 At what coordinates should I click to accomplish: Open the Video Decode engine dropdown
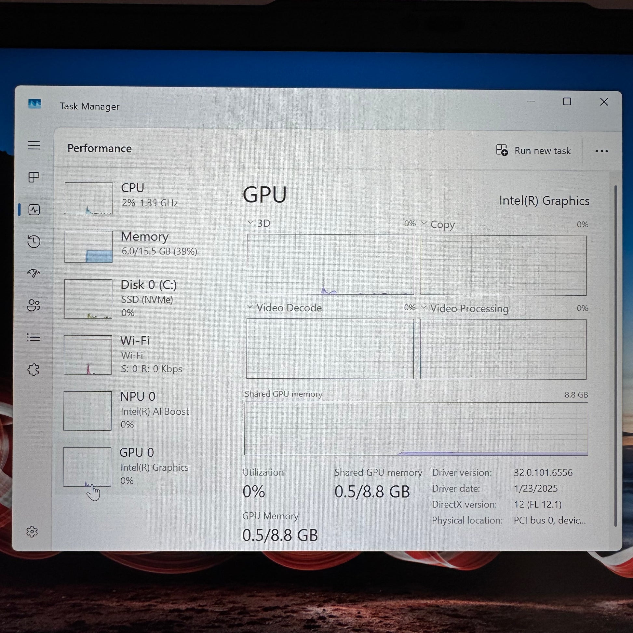click(250, 307)
